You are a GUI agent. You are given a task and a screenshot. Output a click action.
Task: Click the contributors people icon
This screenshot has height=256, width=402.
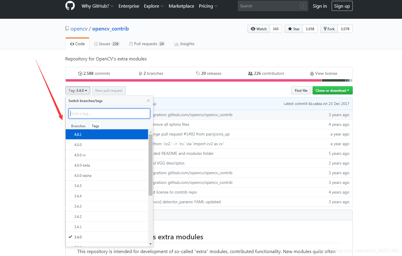coord(250,74)
